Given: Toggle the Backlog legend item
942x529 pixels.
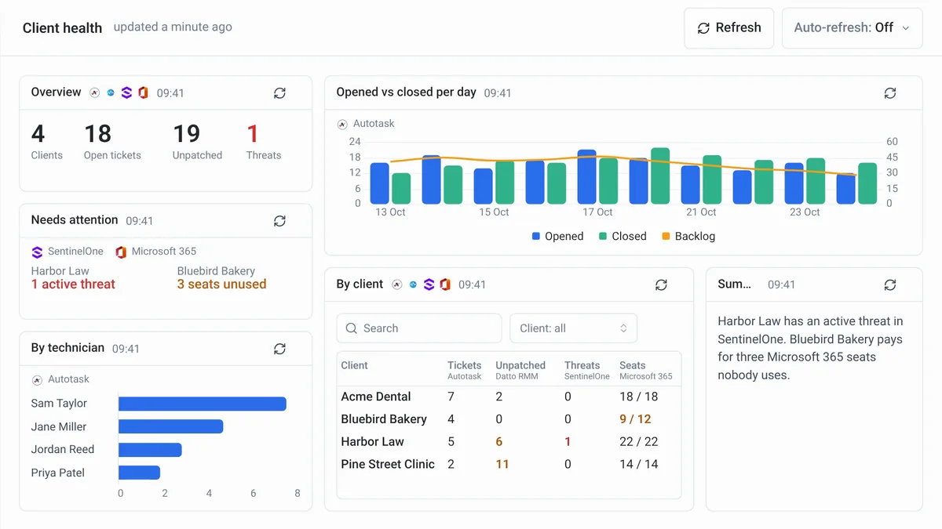Looking at the screenshot, I should [x=688, y=237].
